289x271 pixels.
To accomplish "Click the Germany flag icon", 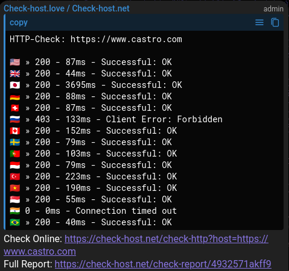I will [15, 96].
